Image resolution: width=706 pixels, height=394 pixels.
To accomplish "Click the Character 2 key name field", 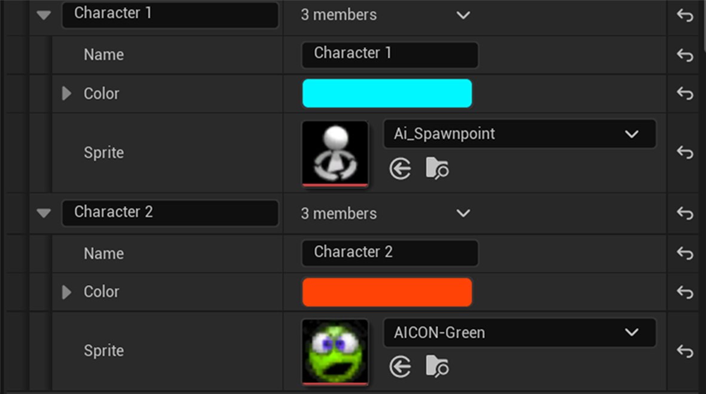I will [170, 212].
